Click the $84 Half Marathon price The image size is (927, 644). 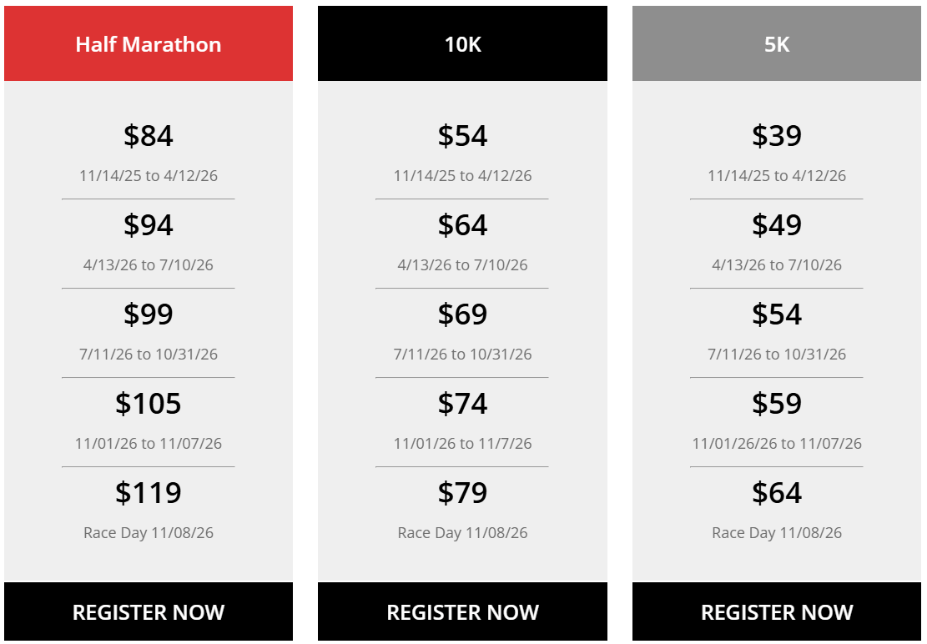[149, 136]
